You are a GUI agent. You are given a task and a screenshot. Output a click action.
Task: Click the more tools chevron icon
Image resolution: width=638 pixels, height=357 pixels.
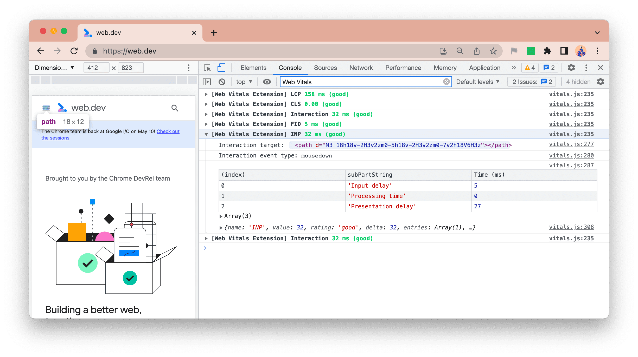click(514, 67)
